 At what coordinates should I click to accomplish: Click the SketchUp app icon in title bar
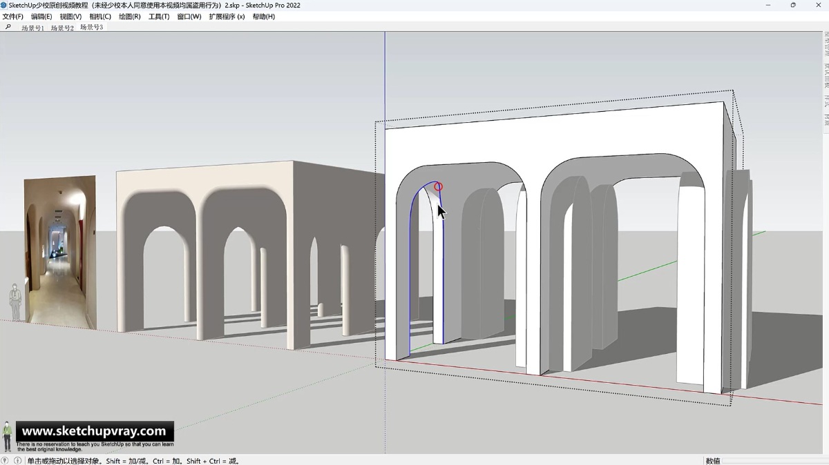pyautogui.click(x=4, y=5)
